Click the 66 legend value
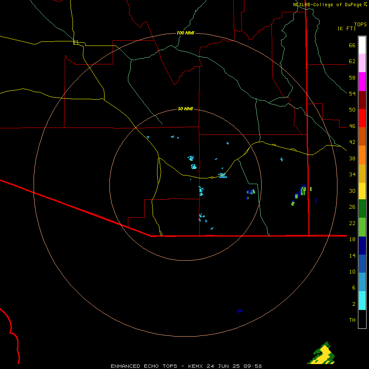Image resolution: width=369 pixels, height=369 pixels. pos(352,45)
